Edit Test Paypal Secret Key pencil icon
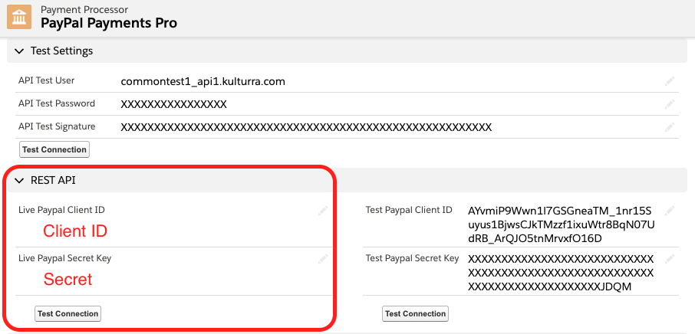The image size is (695, 334). pos(669,259)
